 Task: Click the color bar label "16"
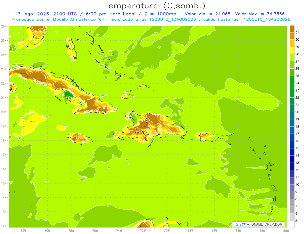tap(297, 141)
